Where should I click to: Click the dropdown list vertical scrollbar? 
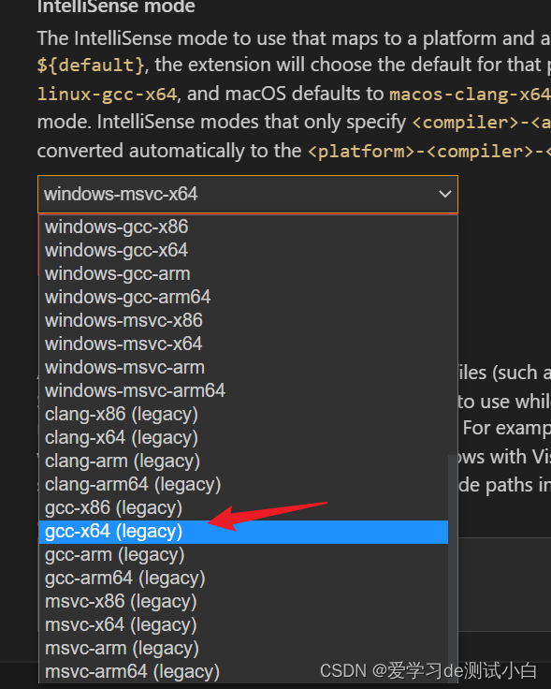[x=453, y=568]
